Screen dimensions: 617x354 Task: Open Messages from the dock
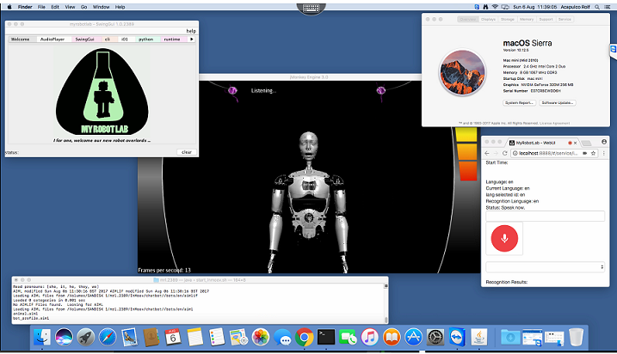point(282,337)
